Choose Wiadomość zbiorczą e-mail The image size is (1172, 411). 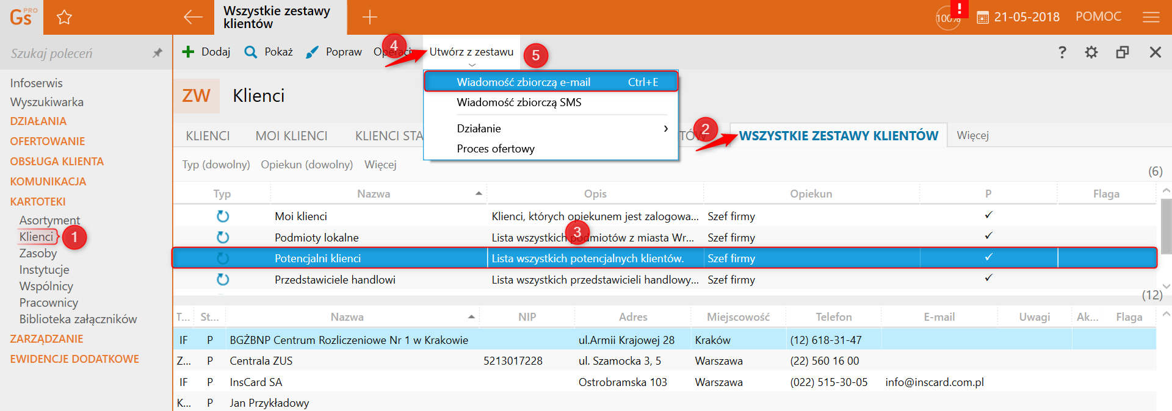tap(551, 82)
